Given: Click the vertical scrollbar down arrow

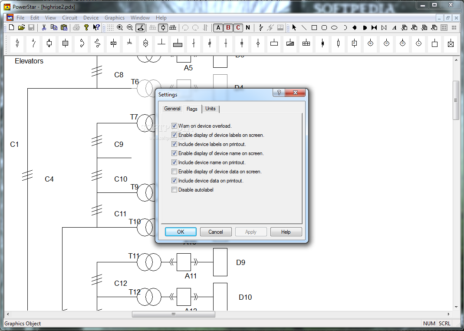Looking at the screenshot, I should 456,307.
